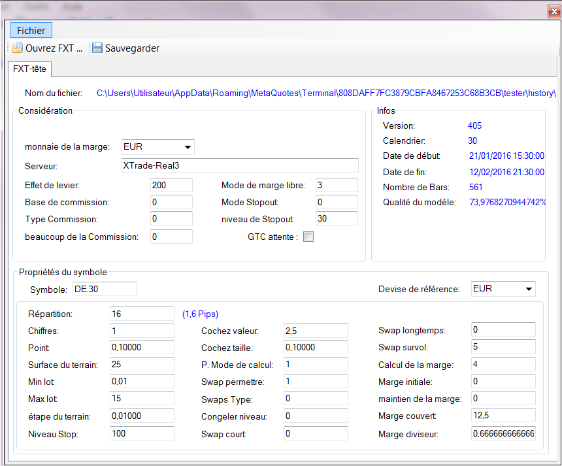562x466 pixels.
Task: Close the window with the red X
Action: pos(554,12)
